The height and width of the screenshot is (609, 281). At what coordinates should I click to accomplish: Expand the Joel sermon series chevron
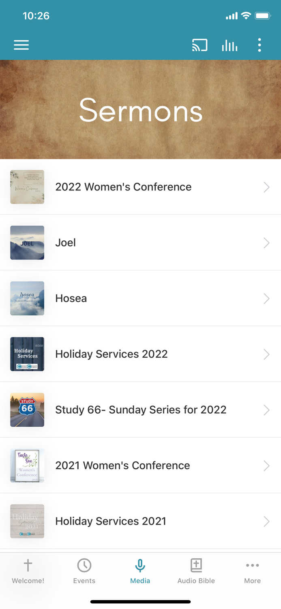266,243
